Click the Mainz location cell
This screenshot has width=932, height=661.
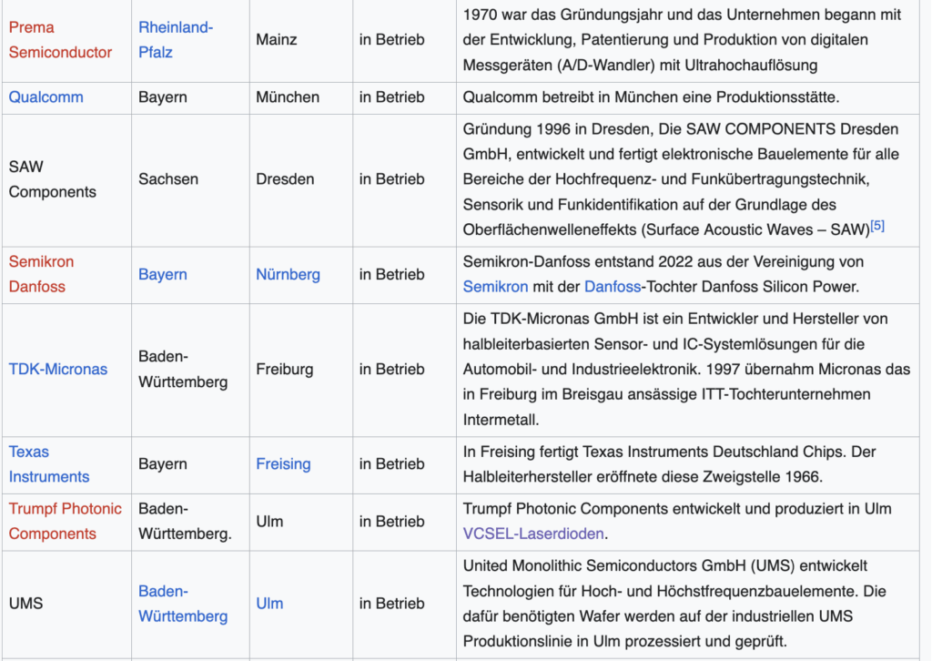(277, 40)
